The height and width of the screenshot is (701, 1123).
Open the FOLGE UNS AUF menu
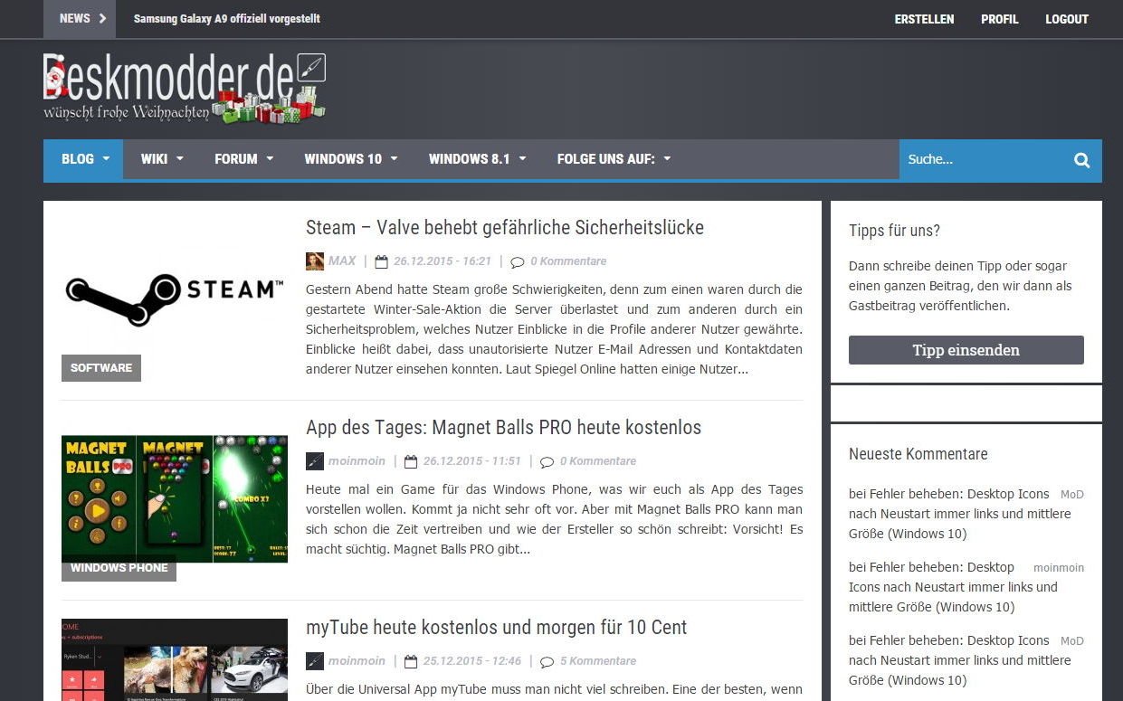606,159
